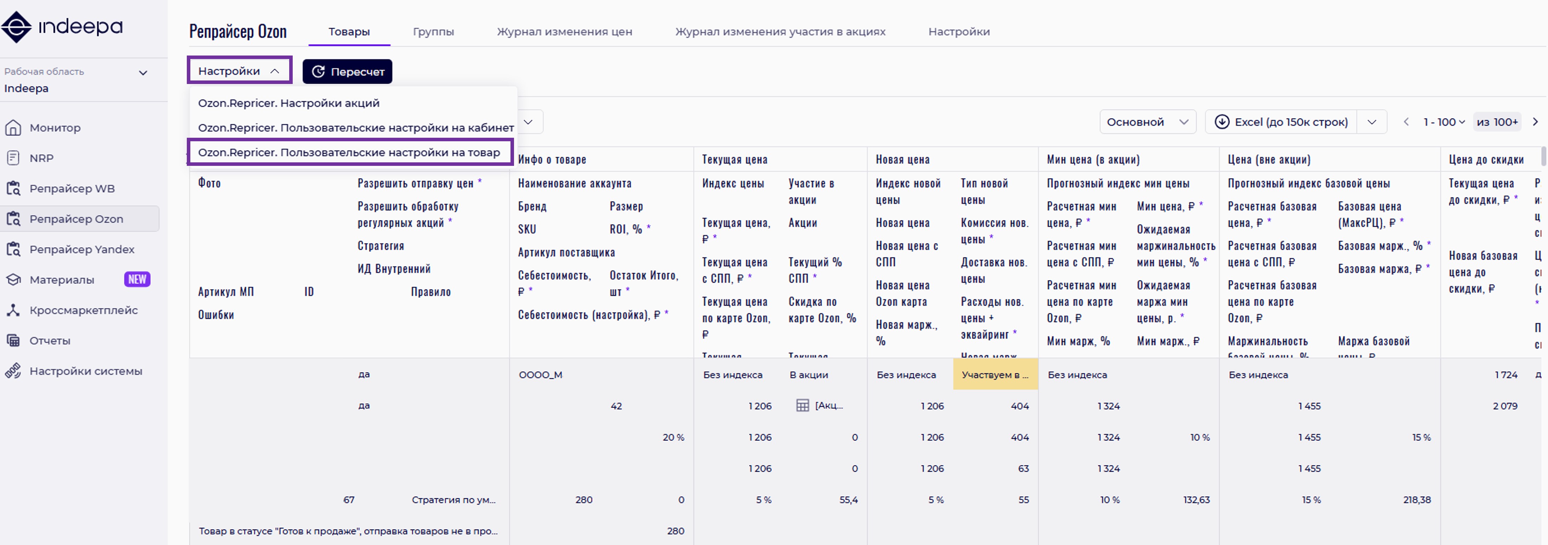Click the Репрайсер Yandex sidebar icon
This screenshot has height=545, width=1548.
point(13,249)
